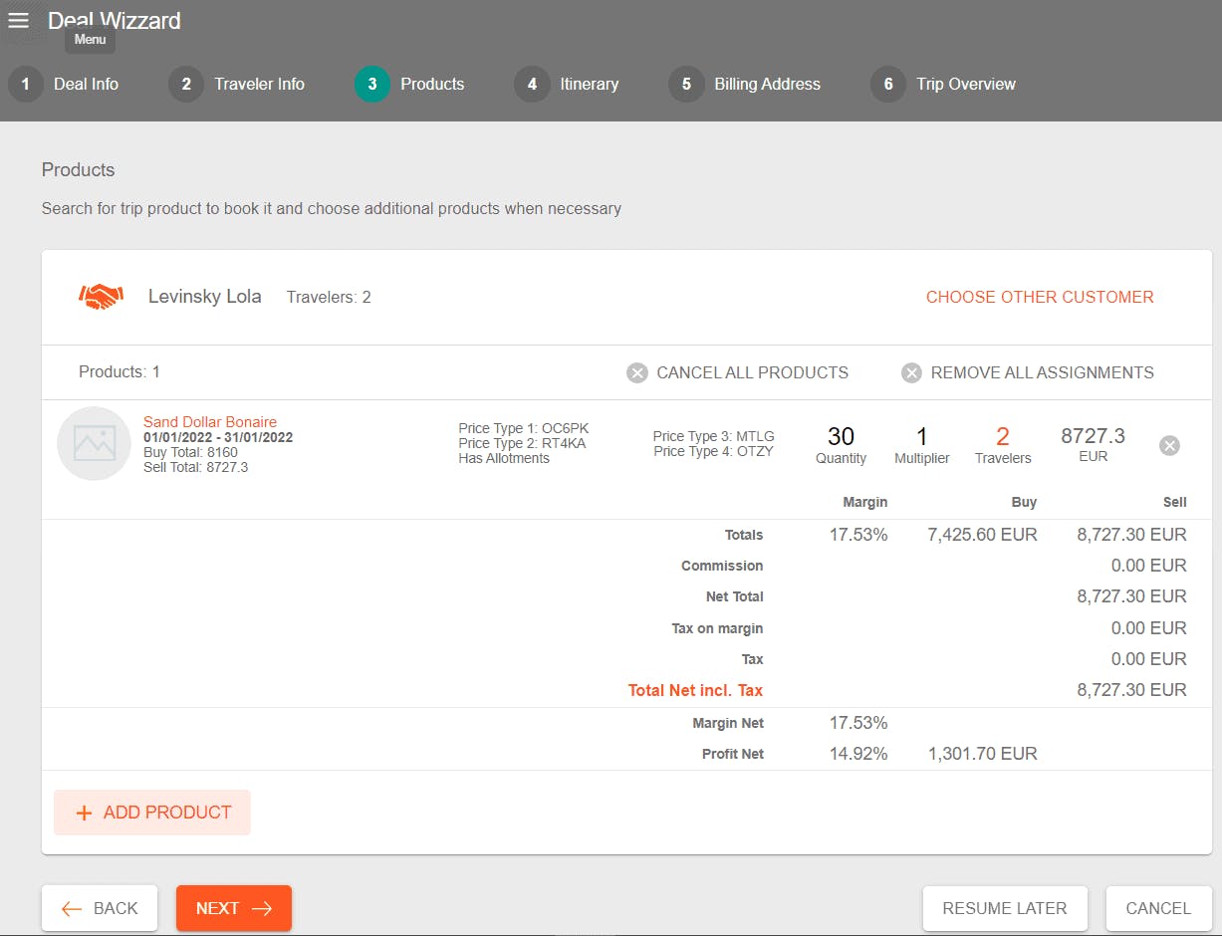Click the right arrow icon on Next

(262, 908)
